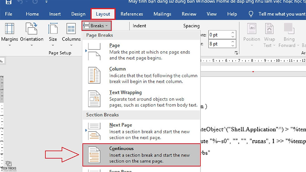306x172 pixels.
Task: Select the Column break icon
Action: click(94, 75)
